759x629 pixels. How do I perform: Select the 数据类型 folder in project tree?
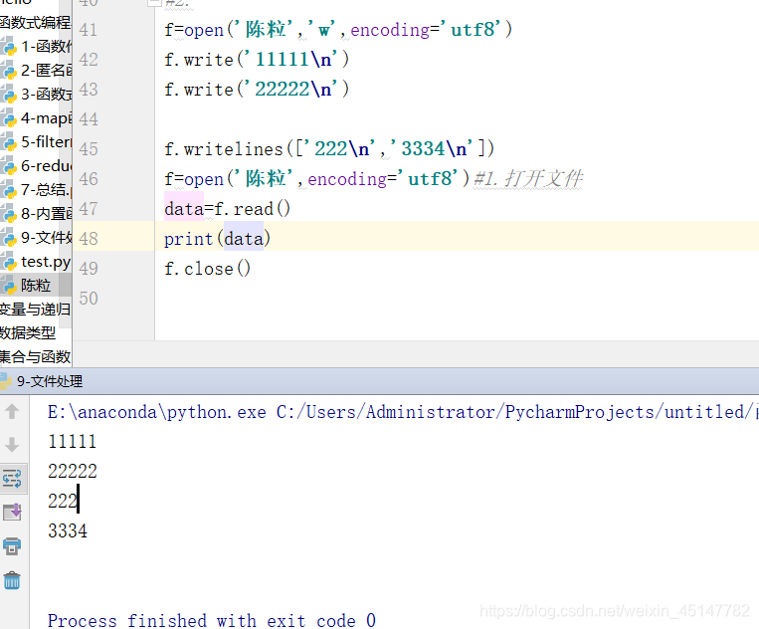(28, 332)
